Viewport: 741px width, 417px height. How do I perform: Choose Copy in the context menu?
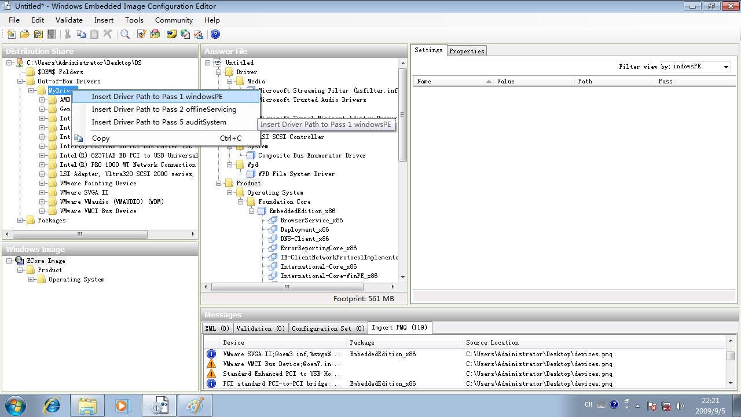166,138
